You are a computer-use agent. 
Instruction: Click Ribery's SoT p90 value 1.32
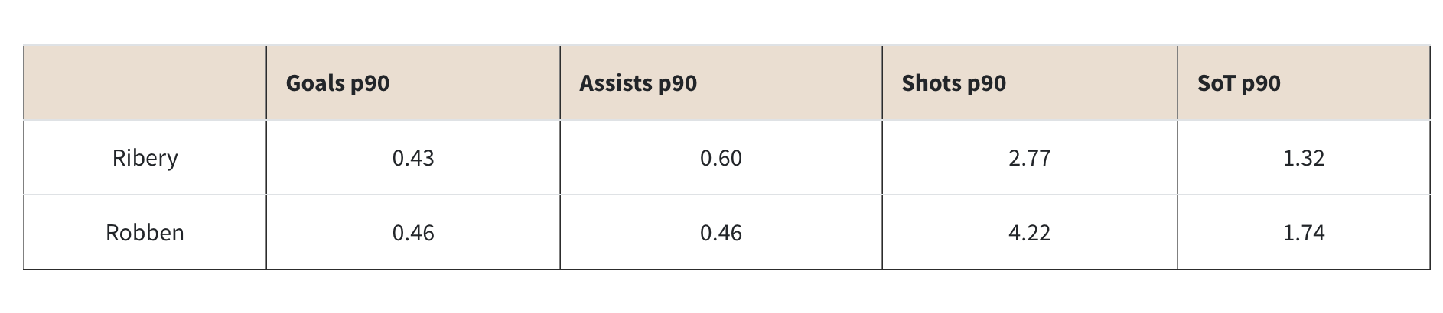(1303, 158)
